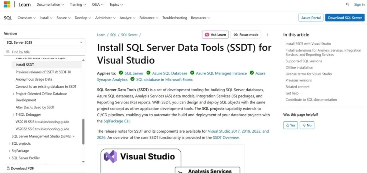Click SQL database in Microsoft Fabric link
The width and height of the screenshot is (367, 173).
click(165, 80)
